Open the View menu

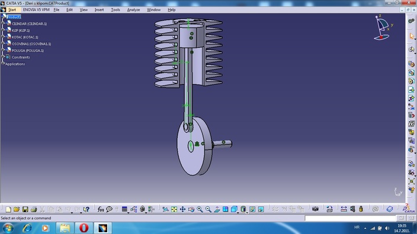pos(84,10)
